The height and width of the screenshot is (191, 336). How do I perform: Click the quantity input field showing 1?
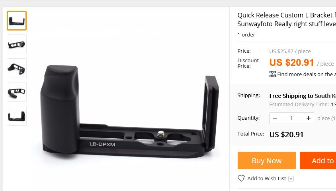tap(292, 118)
